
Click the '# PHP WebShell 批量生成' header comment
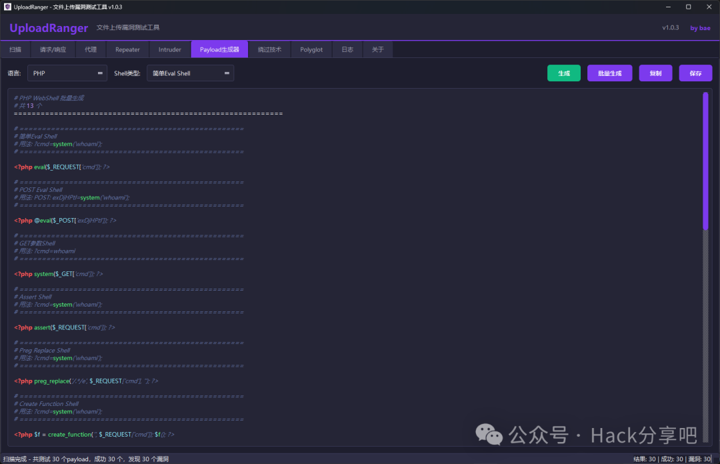[x=49, y=98]
